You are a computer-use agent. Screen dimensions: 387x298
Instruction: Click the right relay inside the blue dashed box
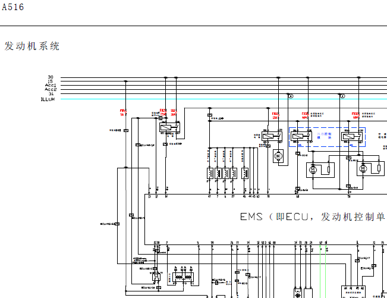pos(352,136)
